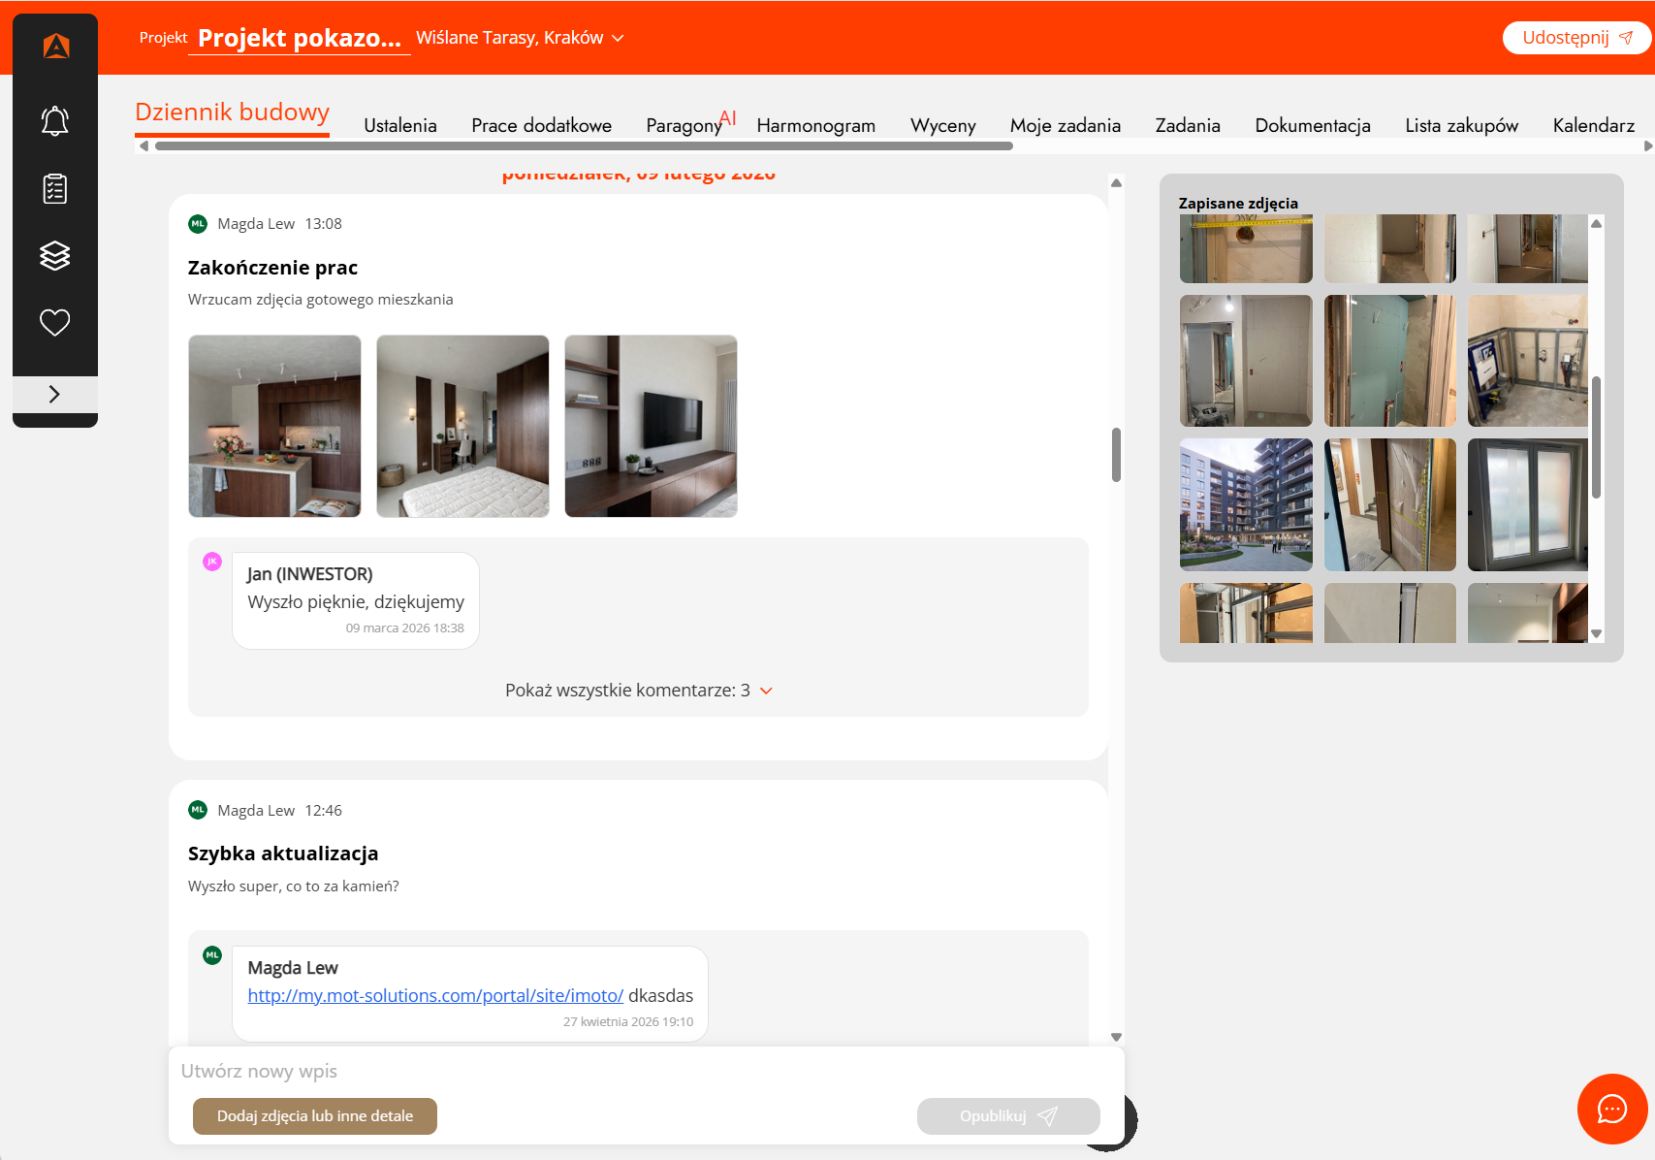Open saved photo of wooden entrance door
Image resolution: width=1655 pixels, height=1160 pixels.
(1390, 504)
